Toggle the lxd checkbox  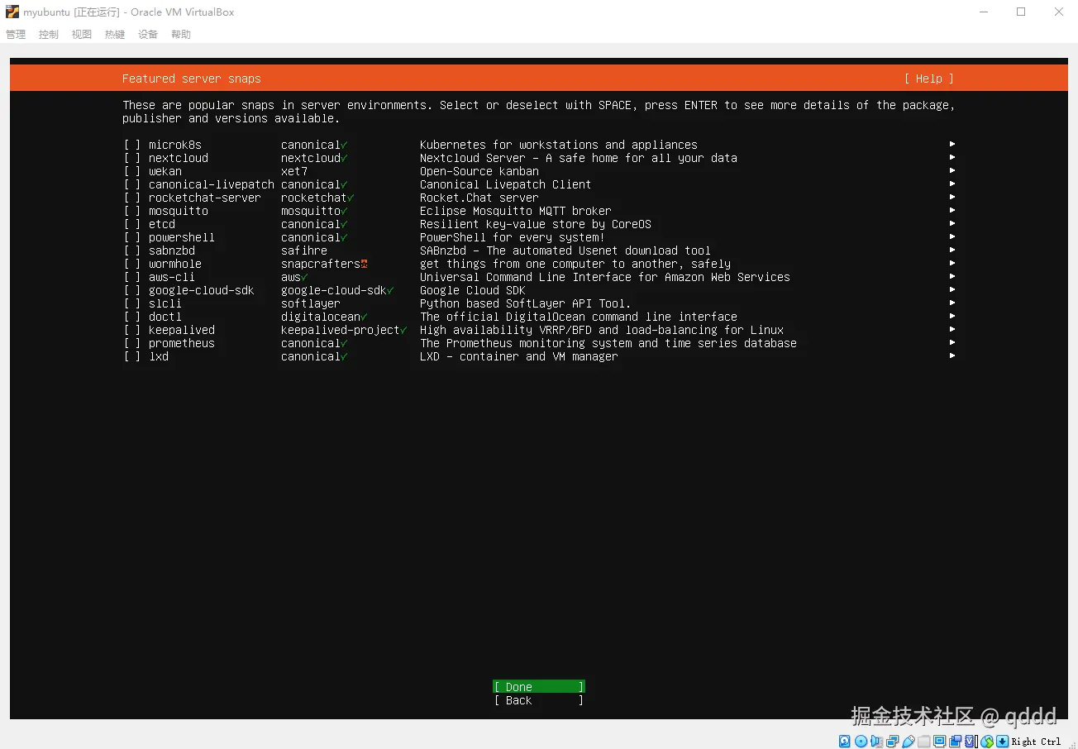132,356
